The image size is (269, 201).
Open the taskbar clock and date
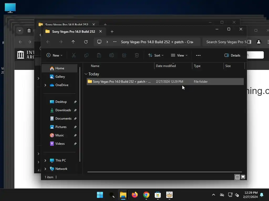[x=250, y=195]
